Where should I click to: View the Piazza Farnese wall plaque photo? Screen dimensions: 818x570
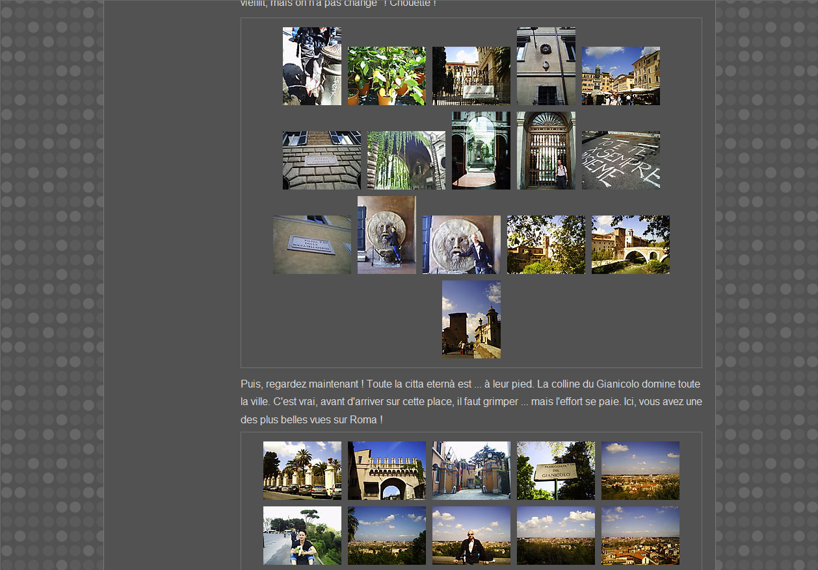321,160
